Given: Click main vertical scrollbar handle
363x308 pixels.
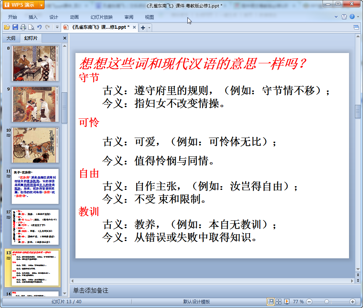Looking at the screenshot, I should [358, 111].
